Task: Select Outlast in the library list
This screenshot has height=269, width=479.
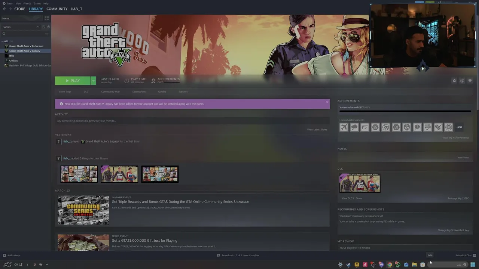Action: 13,61
